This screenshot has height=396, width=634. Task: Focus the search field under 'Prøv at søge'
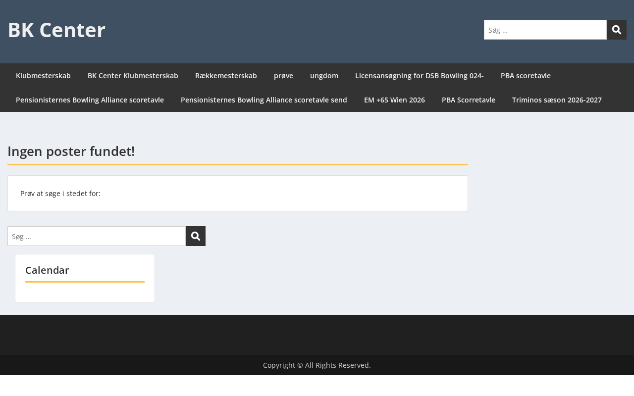(97, 236)
